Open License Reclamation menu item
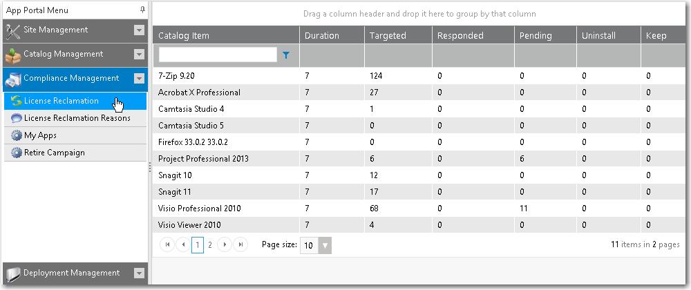691x290 pixels. tap(61, 101)
